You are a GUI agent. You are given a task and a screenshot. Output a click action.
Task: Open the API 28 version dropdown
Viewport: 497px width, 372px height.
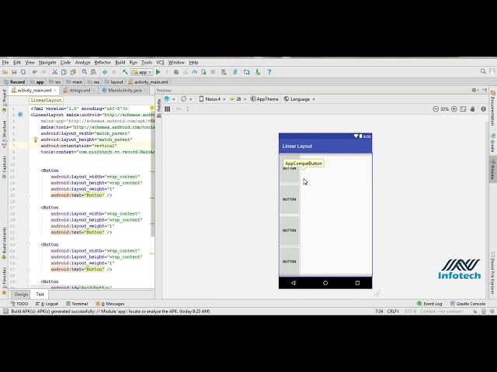point(238,99)
